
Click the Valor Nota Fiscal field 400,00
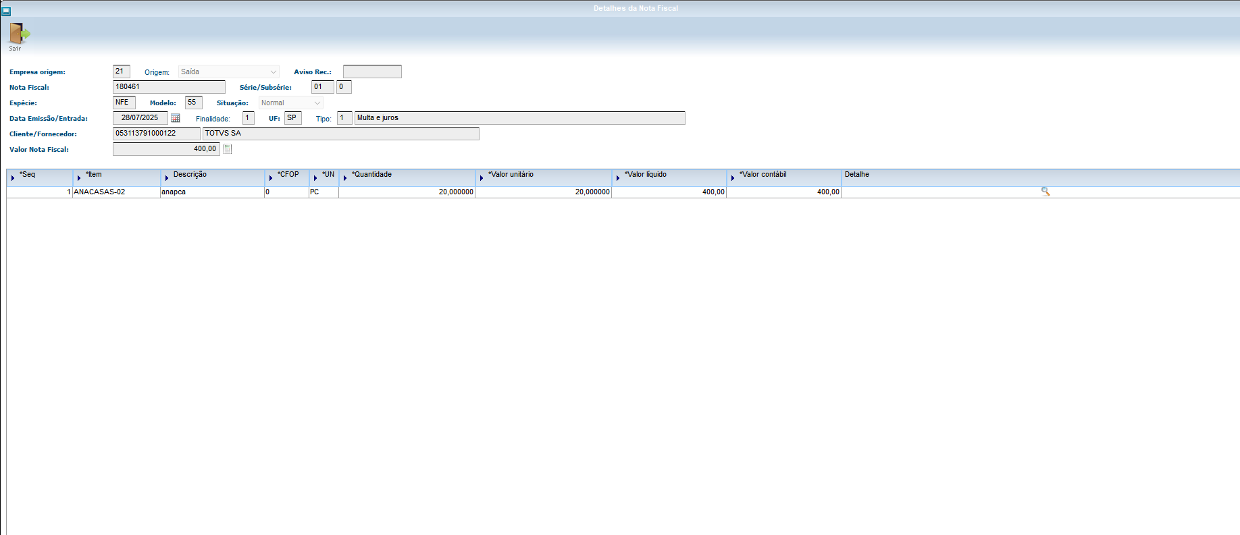click(x=166, y=149)
